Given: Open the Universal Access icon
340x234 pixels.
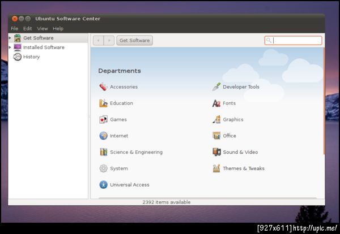Looking at the screenshot, I should tap(104, 185).
